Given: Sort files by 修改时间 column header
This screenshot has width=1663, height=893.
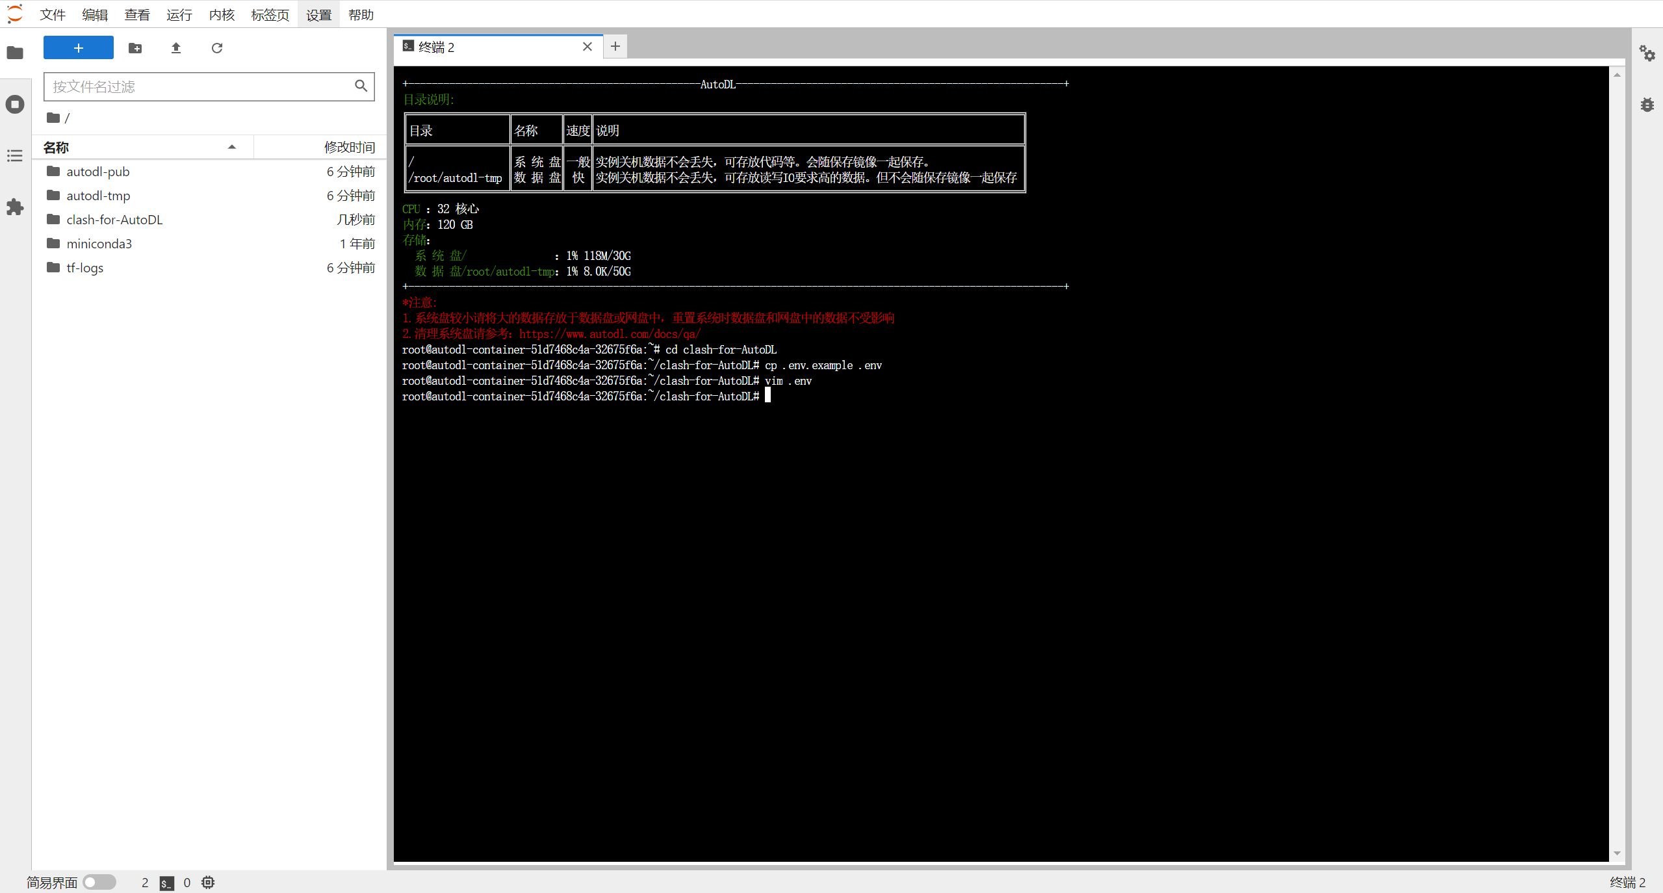Looking at the screenshot, I should (349, 148).
